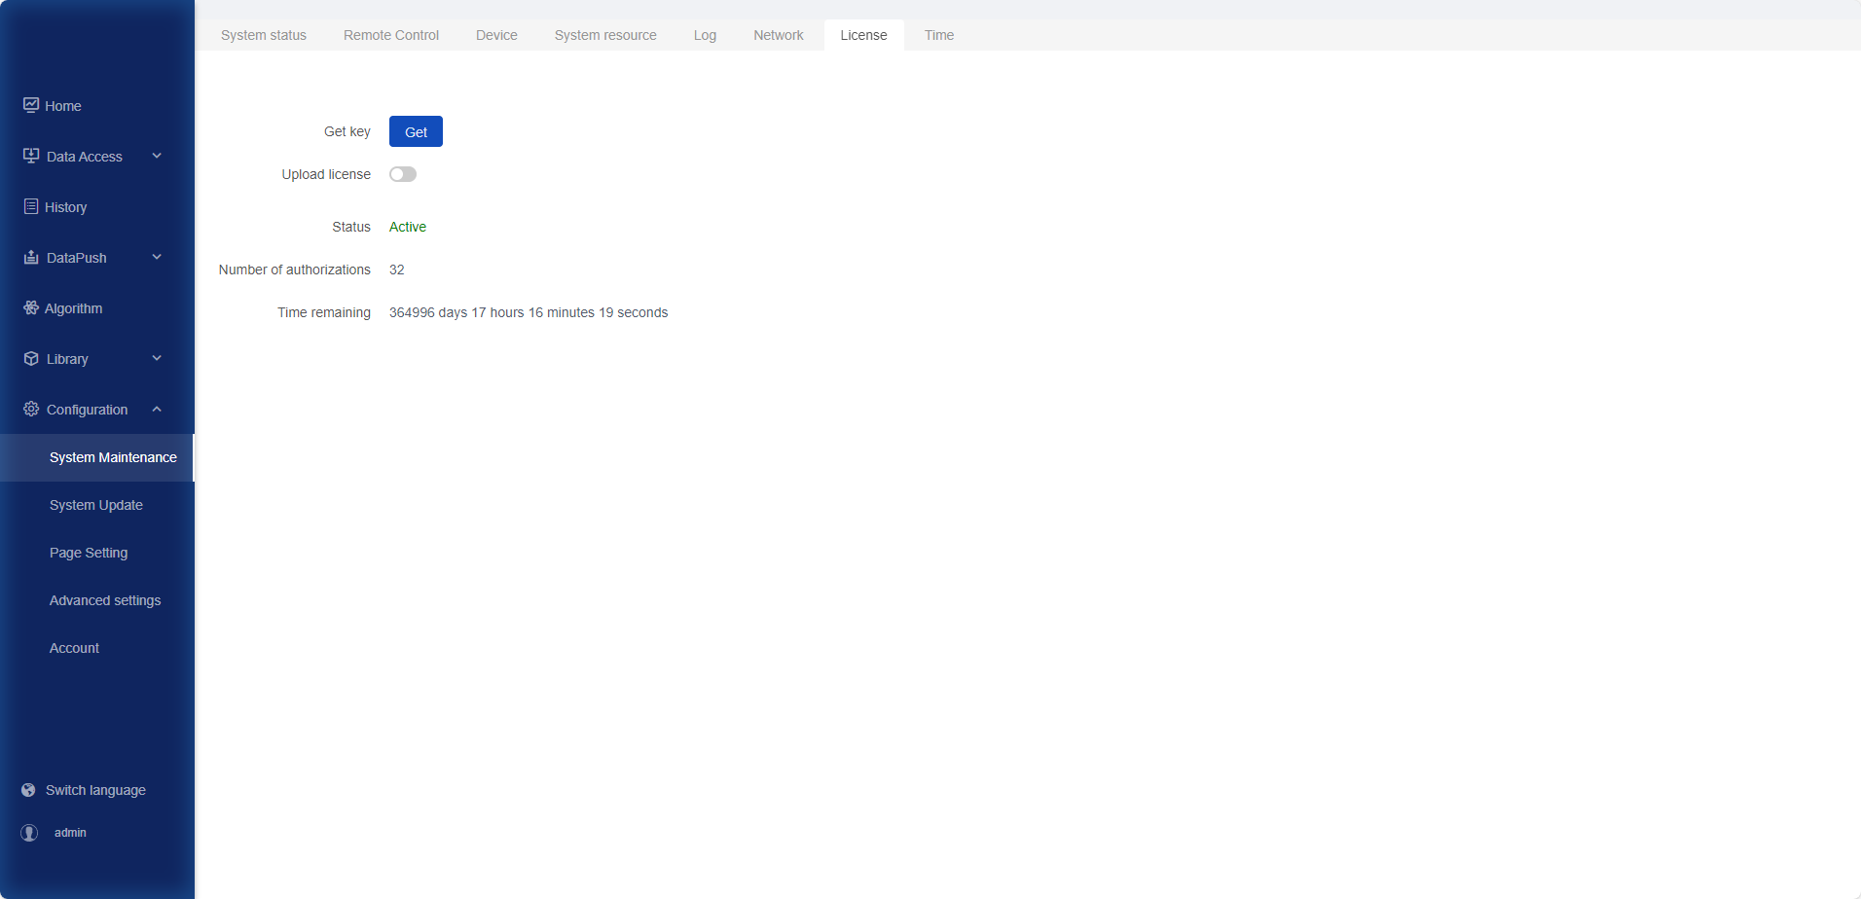Expand the DataPush submenu arrow
1861x899 pixels.
click(x=157, y=257)
